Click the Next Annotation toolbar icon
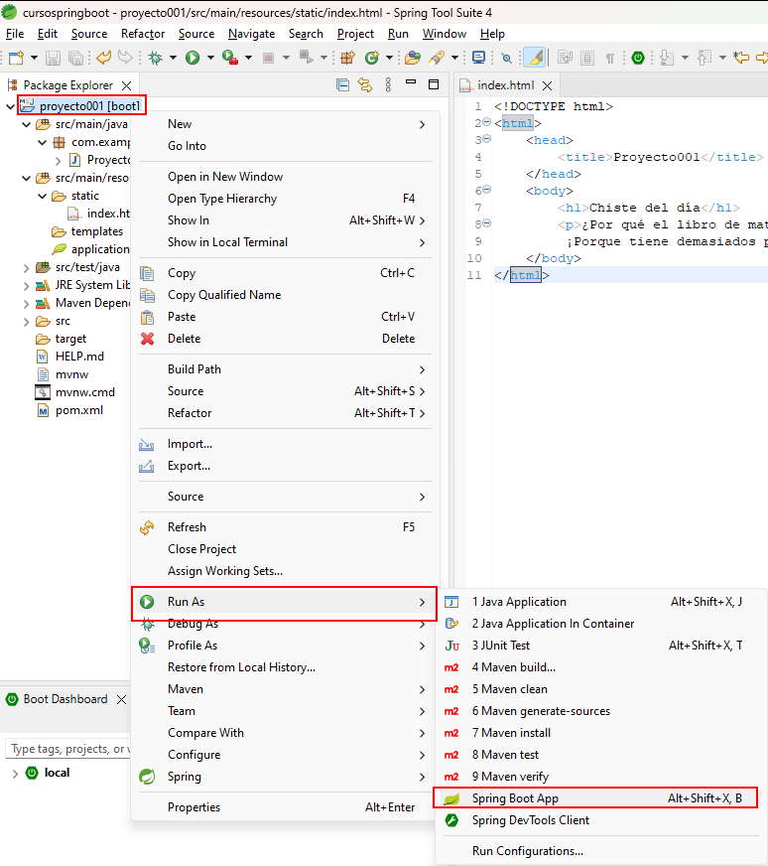Screen dimensions: 768x866 point(667,58)
